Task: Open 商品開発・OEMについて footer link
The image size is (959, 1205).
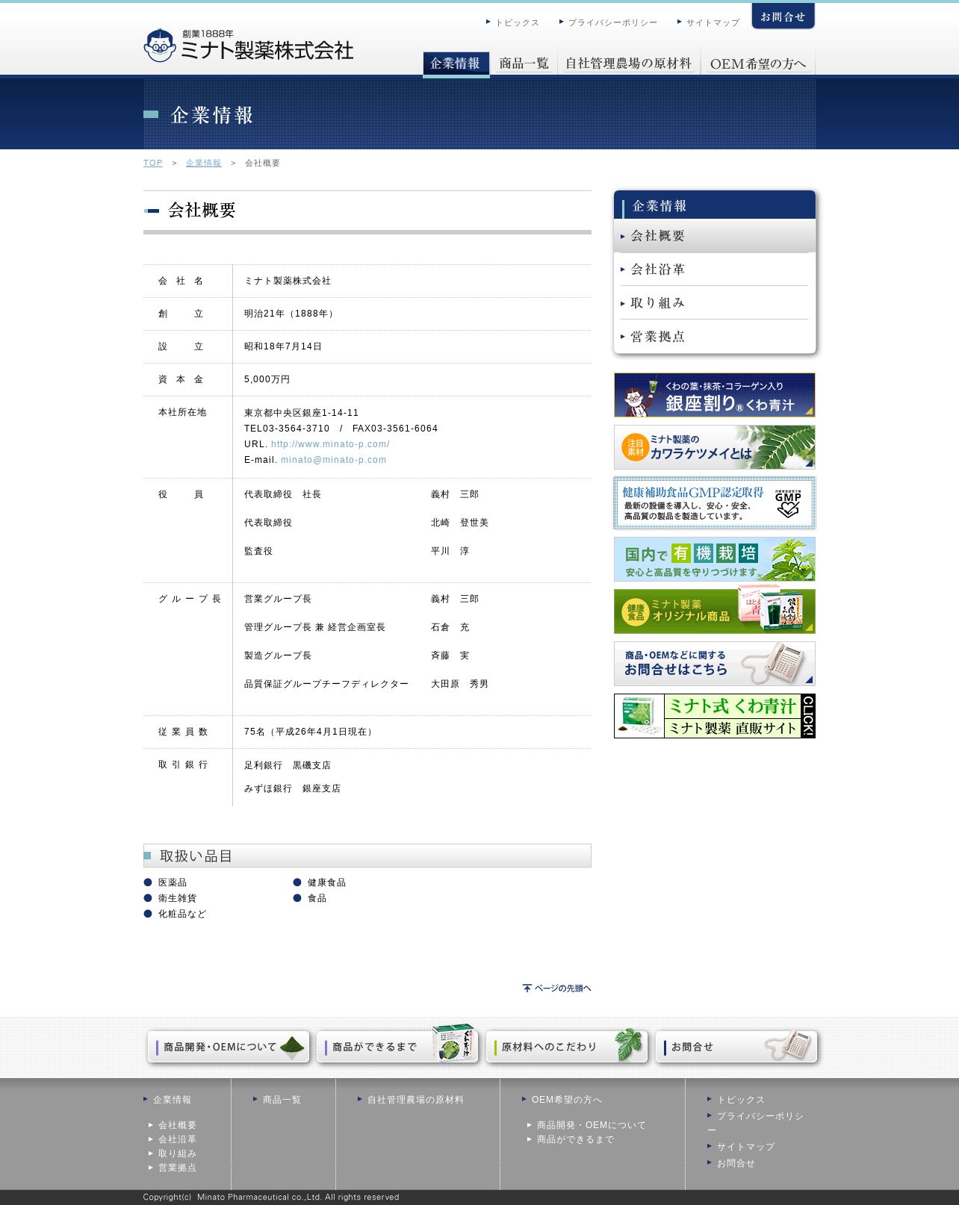Action: point(591,1125)
